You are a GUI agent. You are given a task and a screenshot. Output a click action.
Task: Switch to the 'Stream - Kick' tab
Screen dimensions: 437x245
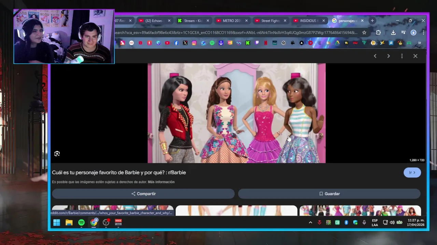[193, 21]
